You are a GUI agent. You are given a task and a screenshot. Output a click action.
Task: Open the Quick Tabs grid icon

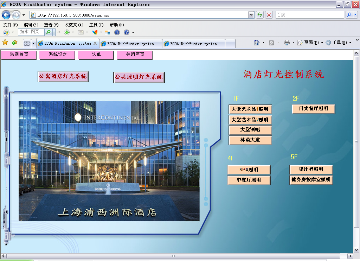pos(27,44)
